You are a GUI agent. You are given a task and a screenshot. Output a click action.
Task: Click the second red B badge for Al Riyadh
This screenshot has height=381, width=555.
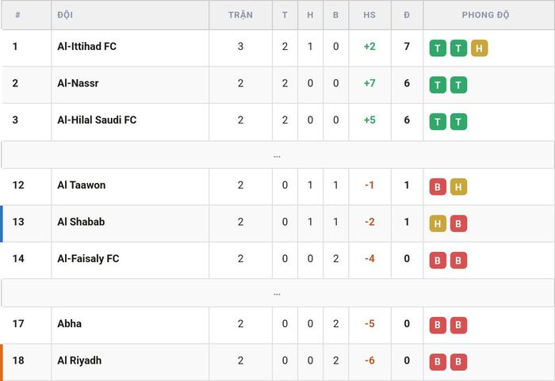click(458, 362)
